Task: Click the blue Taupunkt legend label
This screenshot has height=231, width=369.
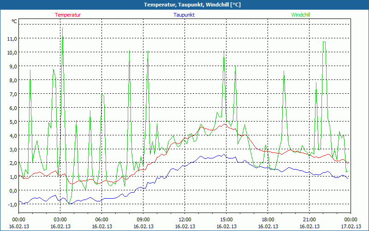Action: pos(184,15)
